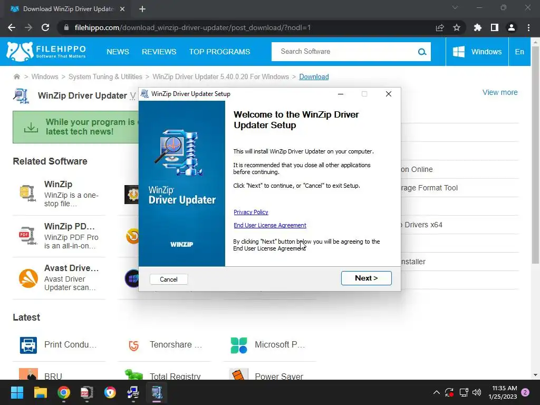Select the Download WinZip Driver Updater tab
Screen dimensions: 540x405
67,9
